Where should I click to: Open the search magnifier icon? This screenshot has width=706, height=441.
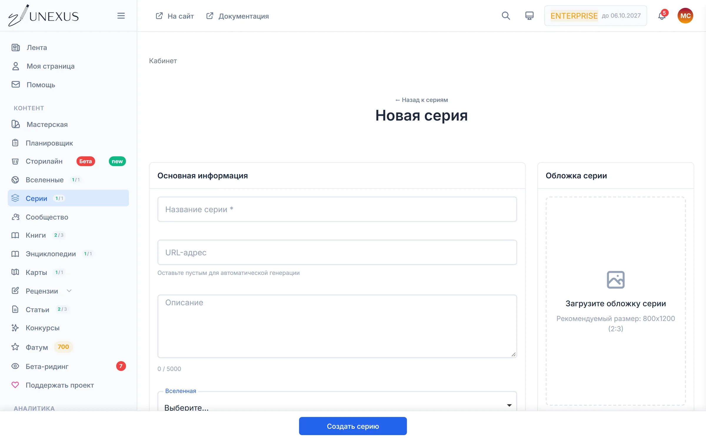pyautogui.click(x=506, y=16)
